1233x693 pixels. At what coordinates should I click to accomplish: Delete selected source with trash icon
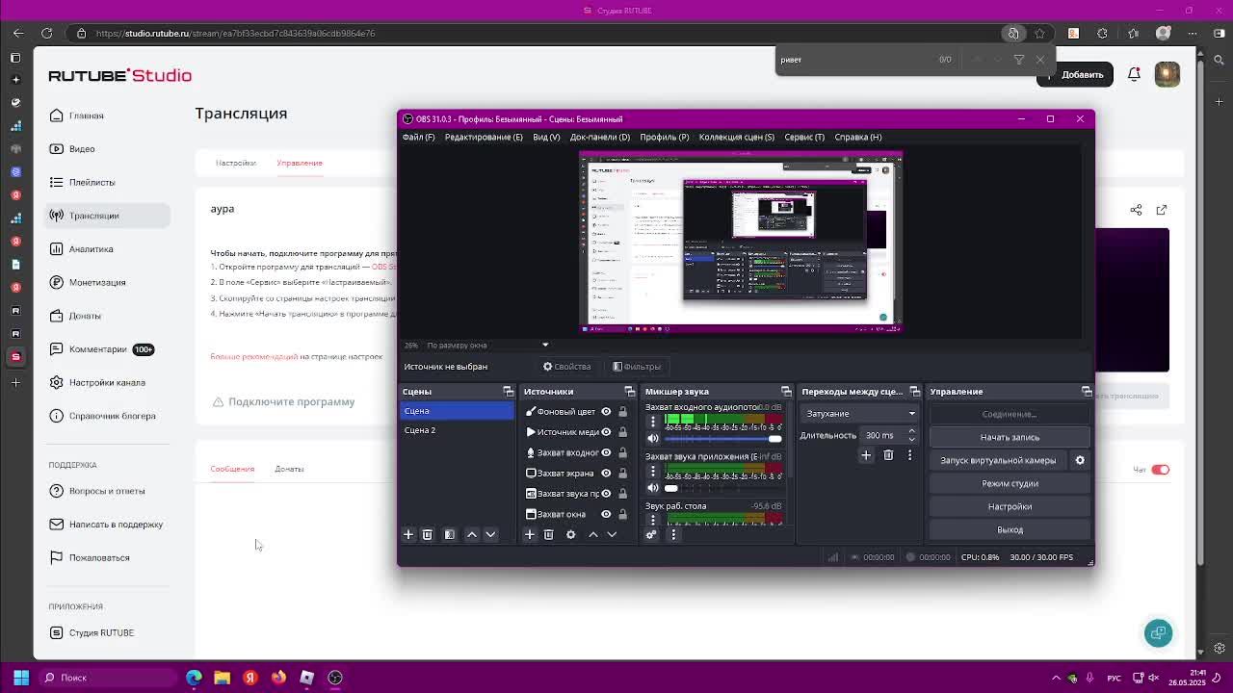tap(549, 534)
